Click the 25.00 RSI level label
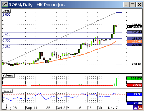Image resolution: width=144 pixels, height=111 pixels. (135, 103)
